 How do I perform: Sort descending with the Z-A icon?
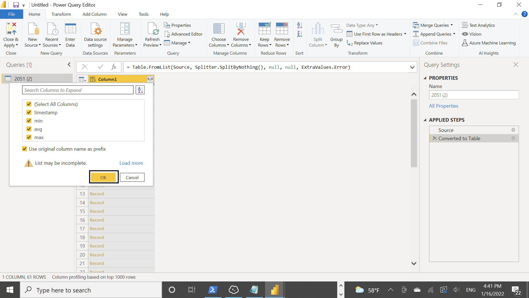point(300,34)
